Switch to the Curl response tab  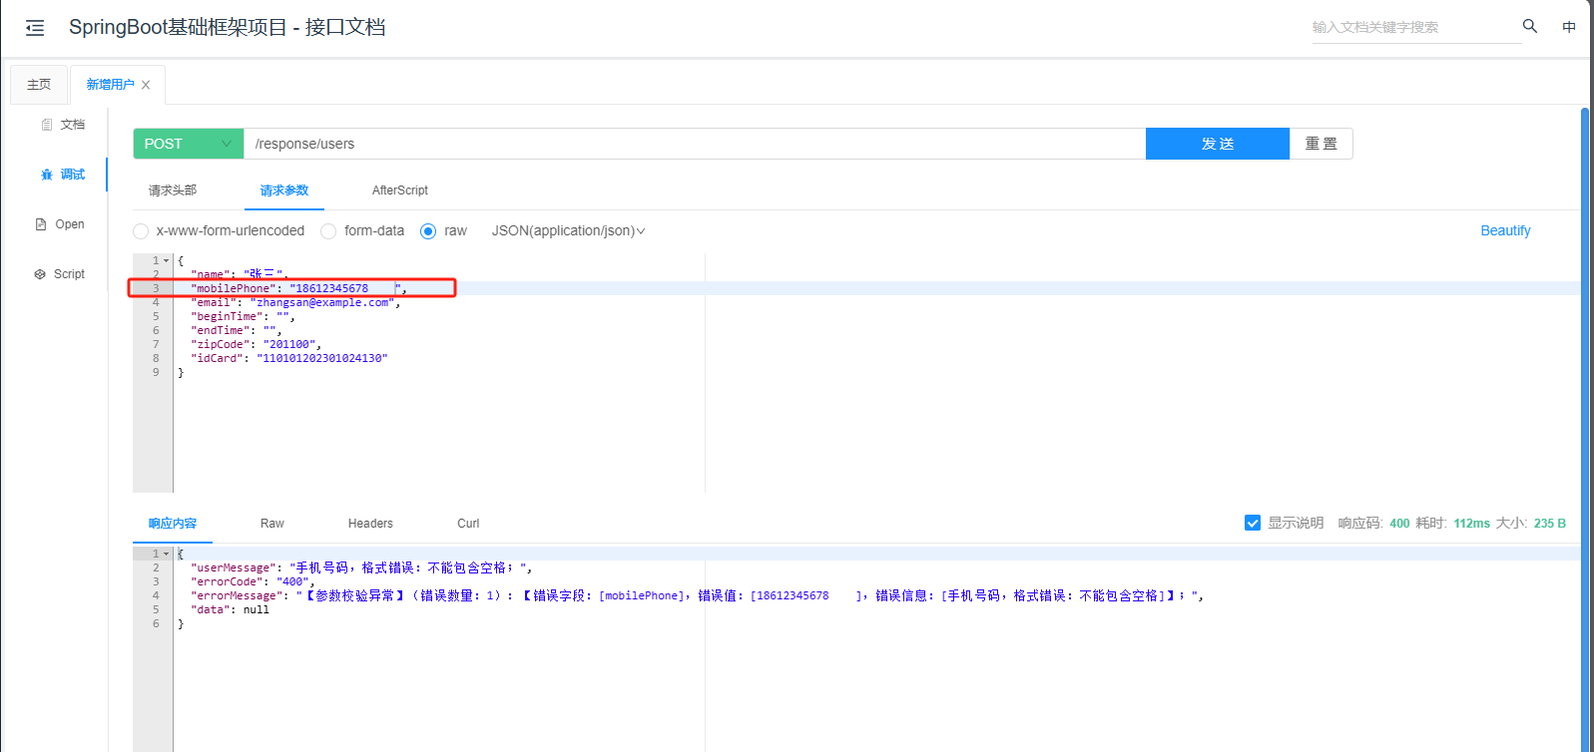coord(468,524)
